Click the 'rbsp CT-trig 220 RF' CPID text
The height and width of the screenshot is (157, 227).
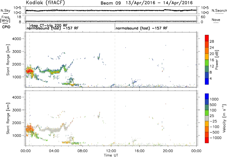49,26
